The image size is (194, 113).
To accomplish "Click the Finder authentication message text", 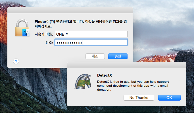I will tap(81, 24).
